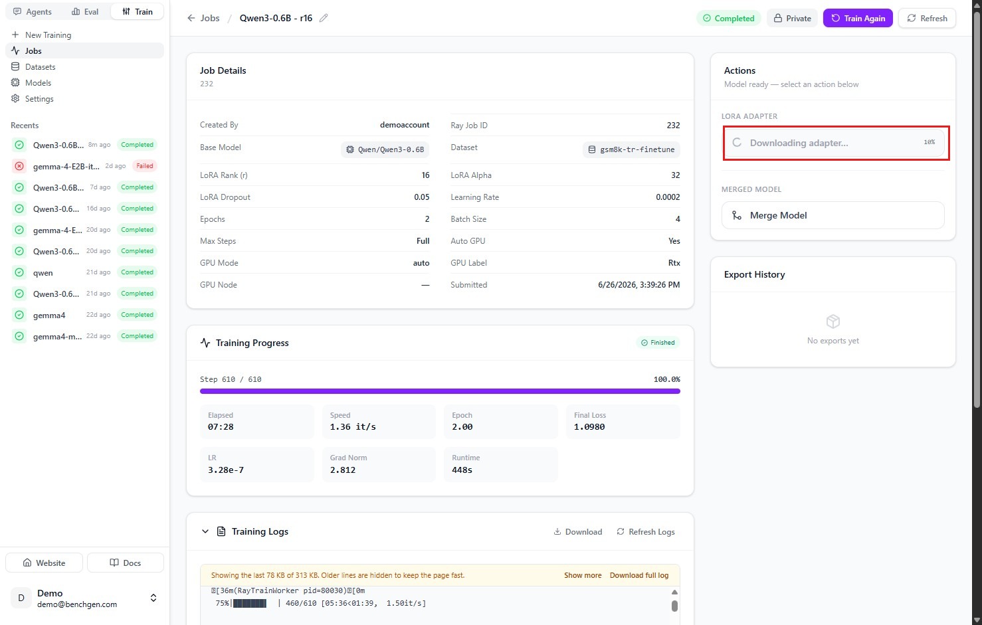The width and height of the screenshot is (982, 625).
Task: Click the pulse icon next to Training Progress
Action: click(x=205, y=343)
